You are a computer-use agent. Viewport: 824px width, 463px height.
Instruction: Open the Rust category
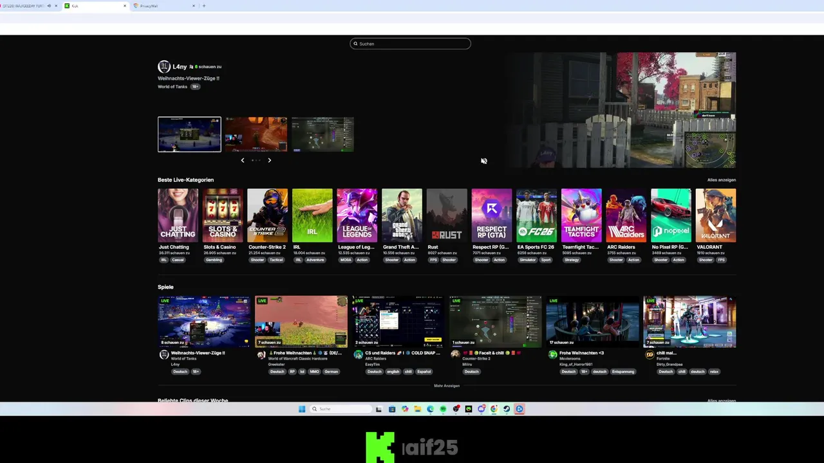tap(447, 215)
